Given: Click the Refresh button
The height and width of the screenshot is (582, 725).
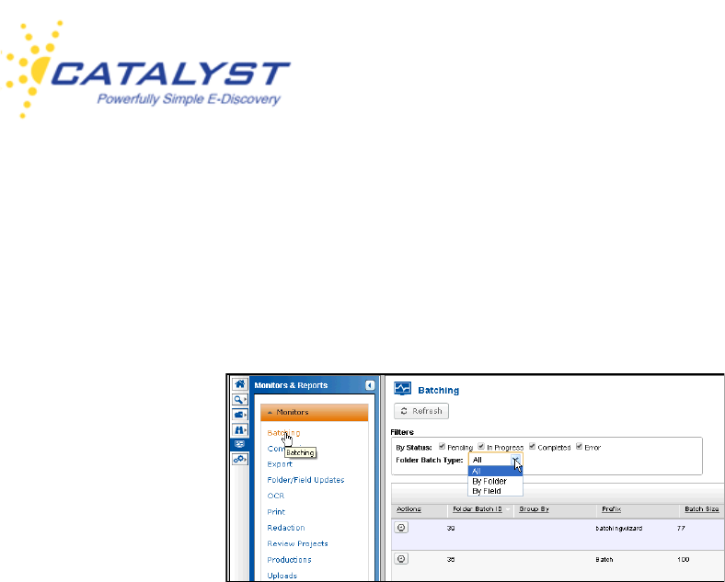Looking at the screenshot, I should click(x=421, y=411).
